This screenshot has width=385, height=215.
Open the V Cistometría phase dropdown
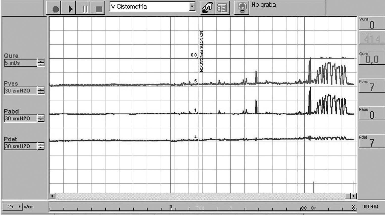pos(192,7)
